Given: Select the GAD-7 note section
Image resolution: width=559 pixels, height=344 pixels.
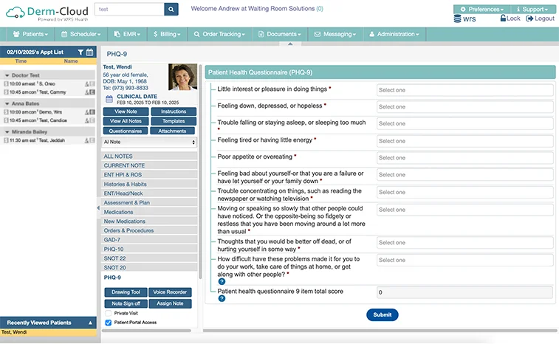Looking at the screenshot, I should tap(114, 240).
